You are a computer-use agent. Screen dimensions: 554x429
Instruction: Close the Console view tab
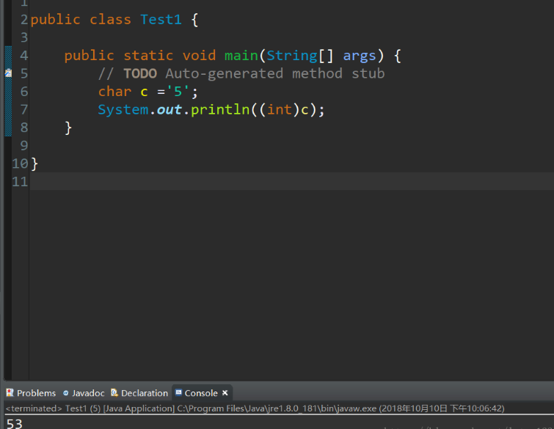pos(225,393)
